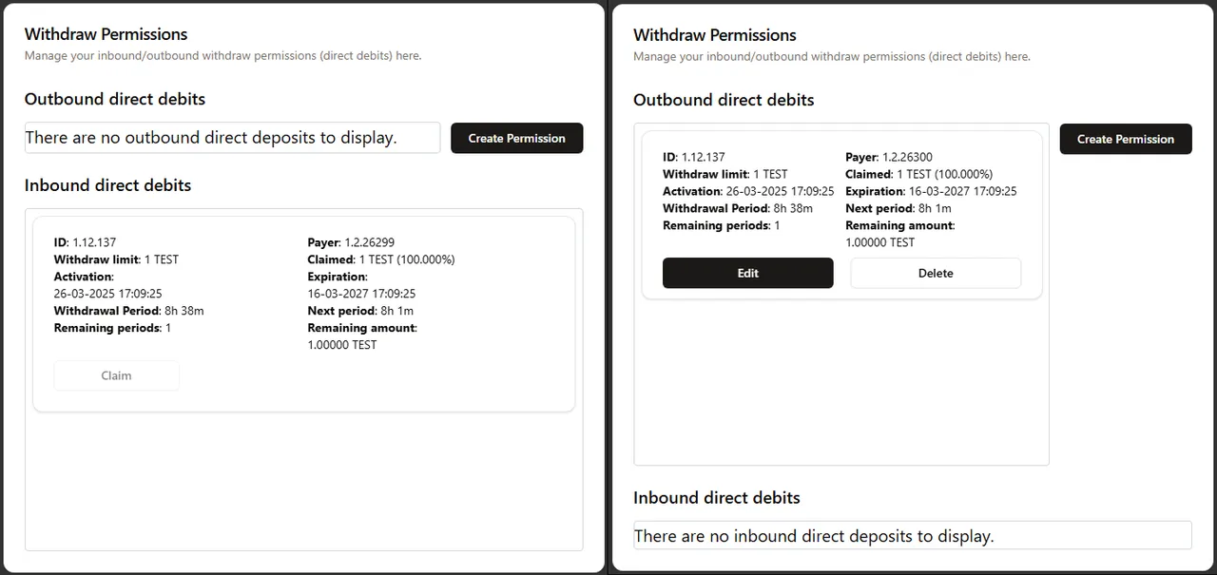The height and width of the screenshot is (575, 1217).
Task: Click Activation 26-03-2025 17:09:25 in outbound card
Action: pos(748,191)
